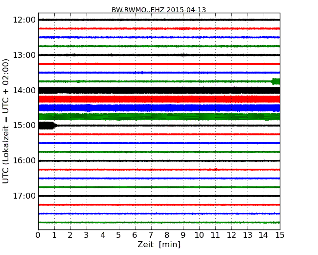Screen dimensions: 318x255
Task: Click the 15:00 y-axis time label
Action: pyautogui.click(x=24, y=125)
